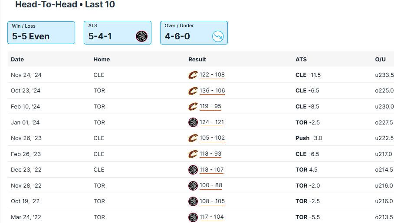Open the 122 - 108 result link
This screenshot has width=394, height=223.
(212, 75)
